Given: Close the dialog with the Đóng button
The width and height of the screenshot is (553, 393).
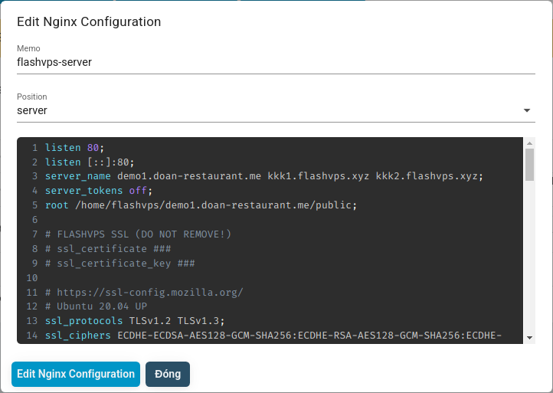Looking at the screenshot, I should click(167, 374).
